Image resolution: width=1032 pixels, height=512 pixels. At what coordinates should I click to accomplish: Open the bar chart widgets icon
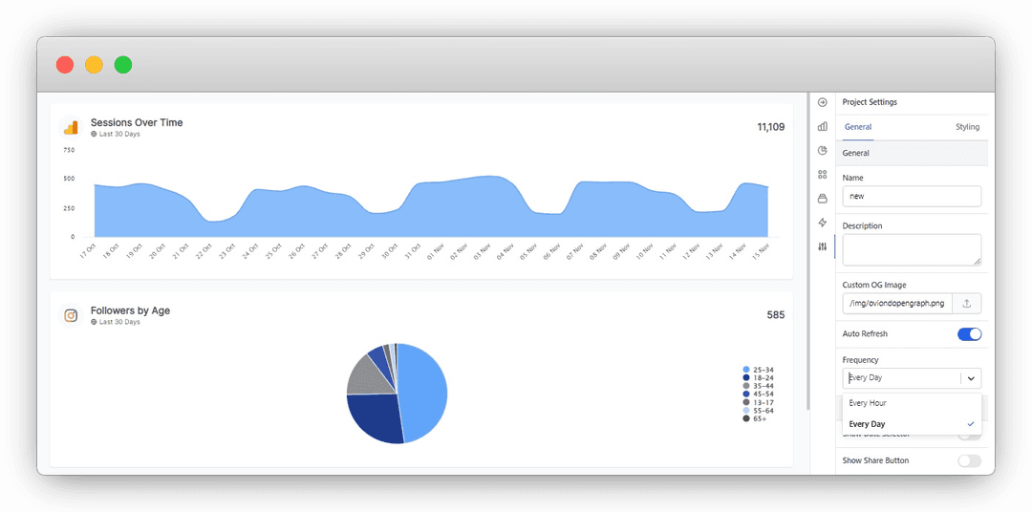point(822,126)
